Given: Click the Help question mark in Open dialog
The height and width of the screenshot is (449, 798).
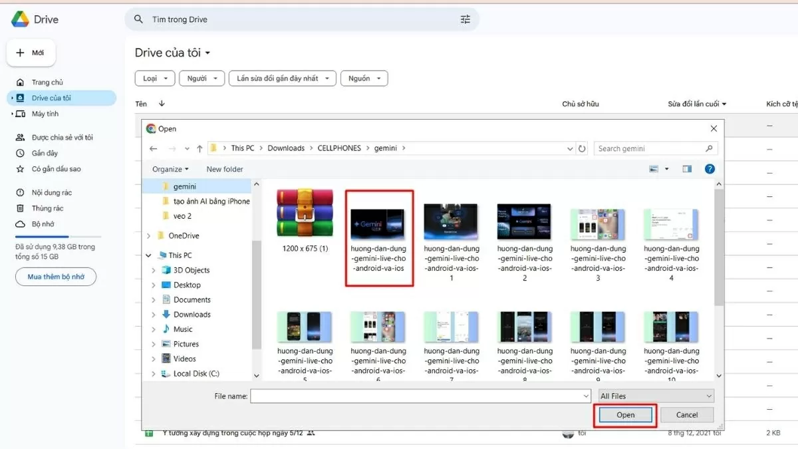Looking at the screenshot, I should (710, 169).
